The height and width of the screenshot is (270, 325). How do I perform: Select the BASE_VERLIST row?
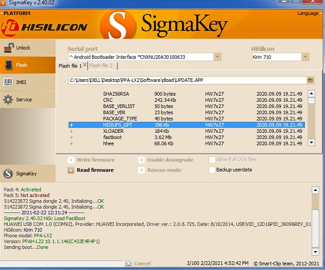click(186, 106)
